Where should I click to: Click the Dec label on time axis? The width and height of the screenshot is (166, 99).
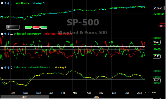pyautogui.click(x=39, y=93)
